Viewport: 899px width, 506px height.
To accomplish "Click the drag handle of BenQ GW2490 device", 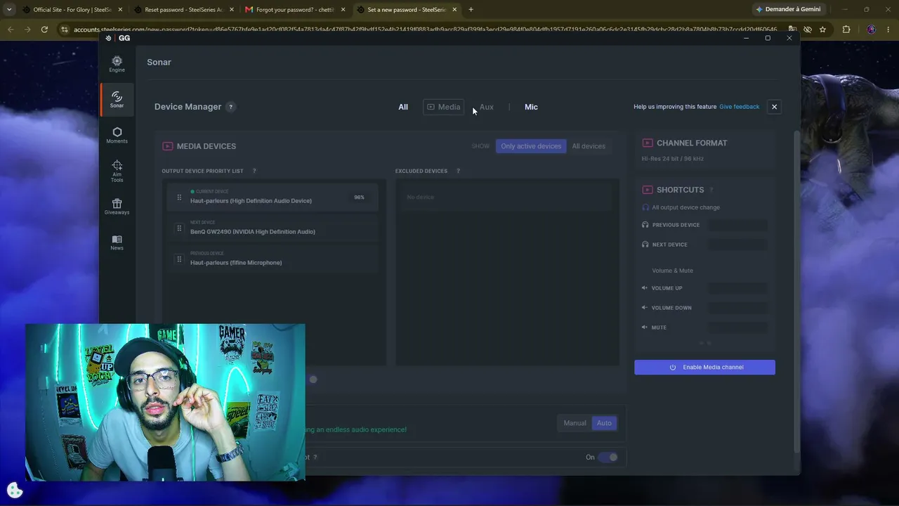I will (179, 228).
